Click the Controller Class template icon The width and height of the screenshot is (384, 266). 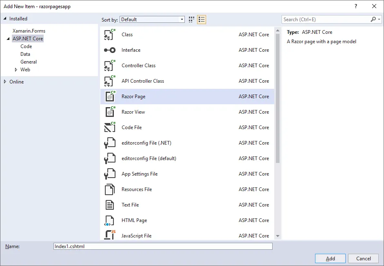coord(110,66)
